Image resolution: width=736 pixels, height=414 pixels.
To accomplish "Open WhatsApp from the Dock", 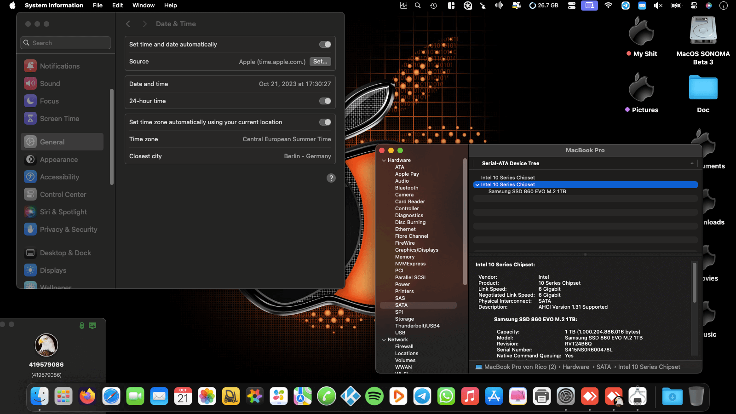I will [x=446, y=396].
